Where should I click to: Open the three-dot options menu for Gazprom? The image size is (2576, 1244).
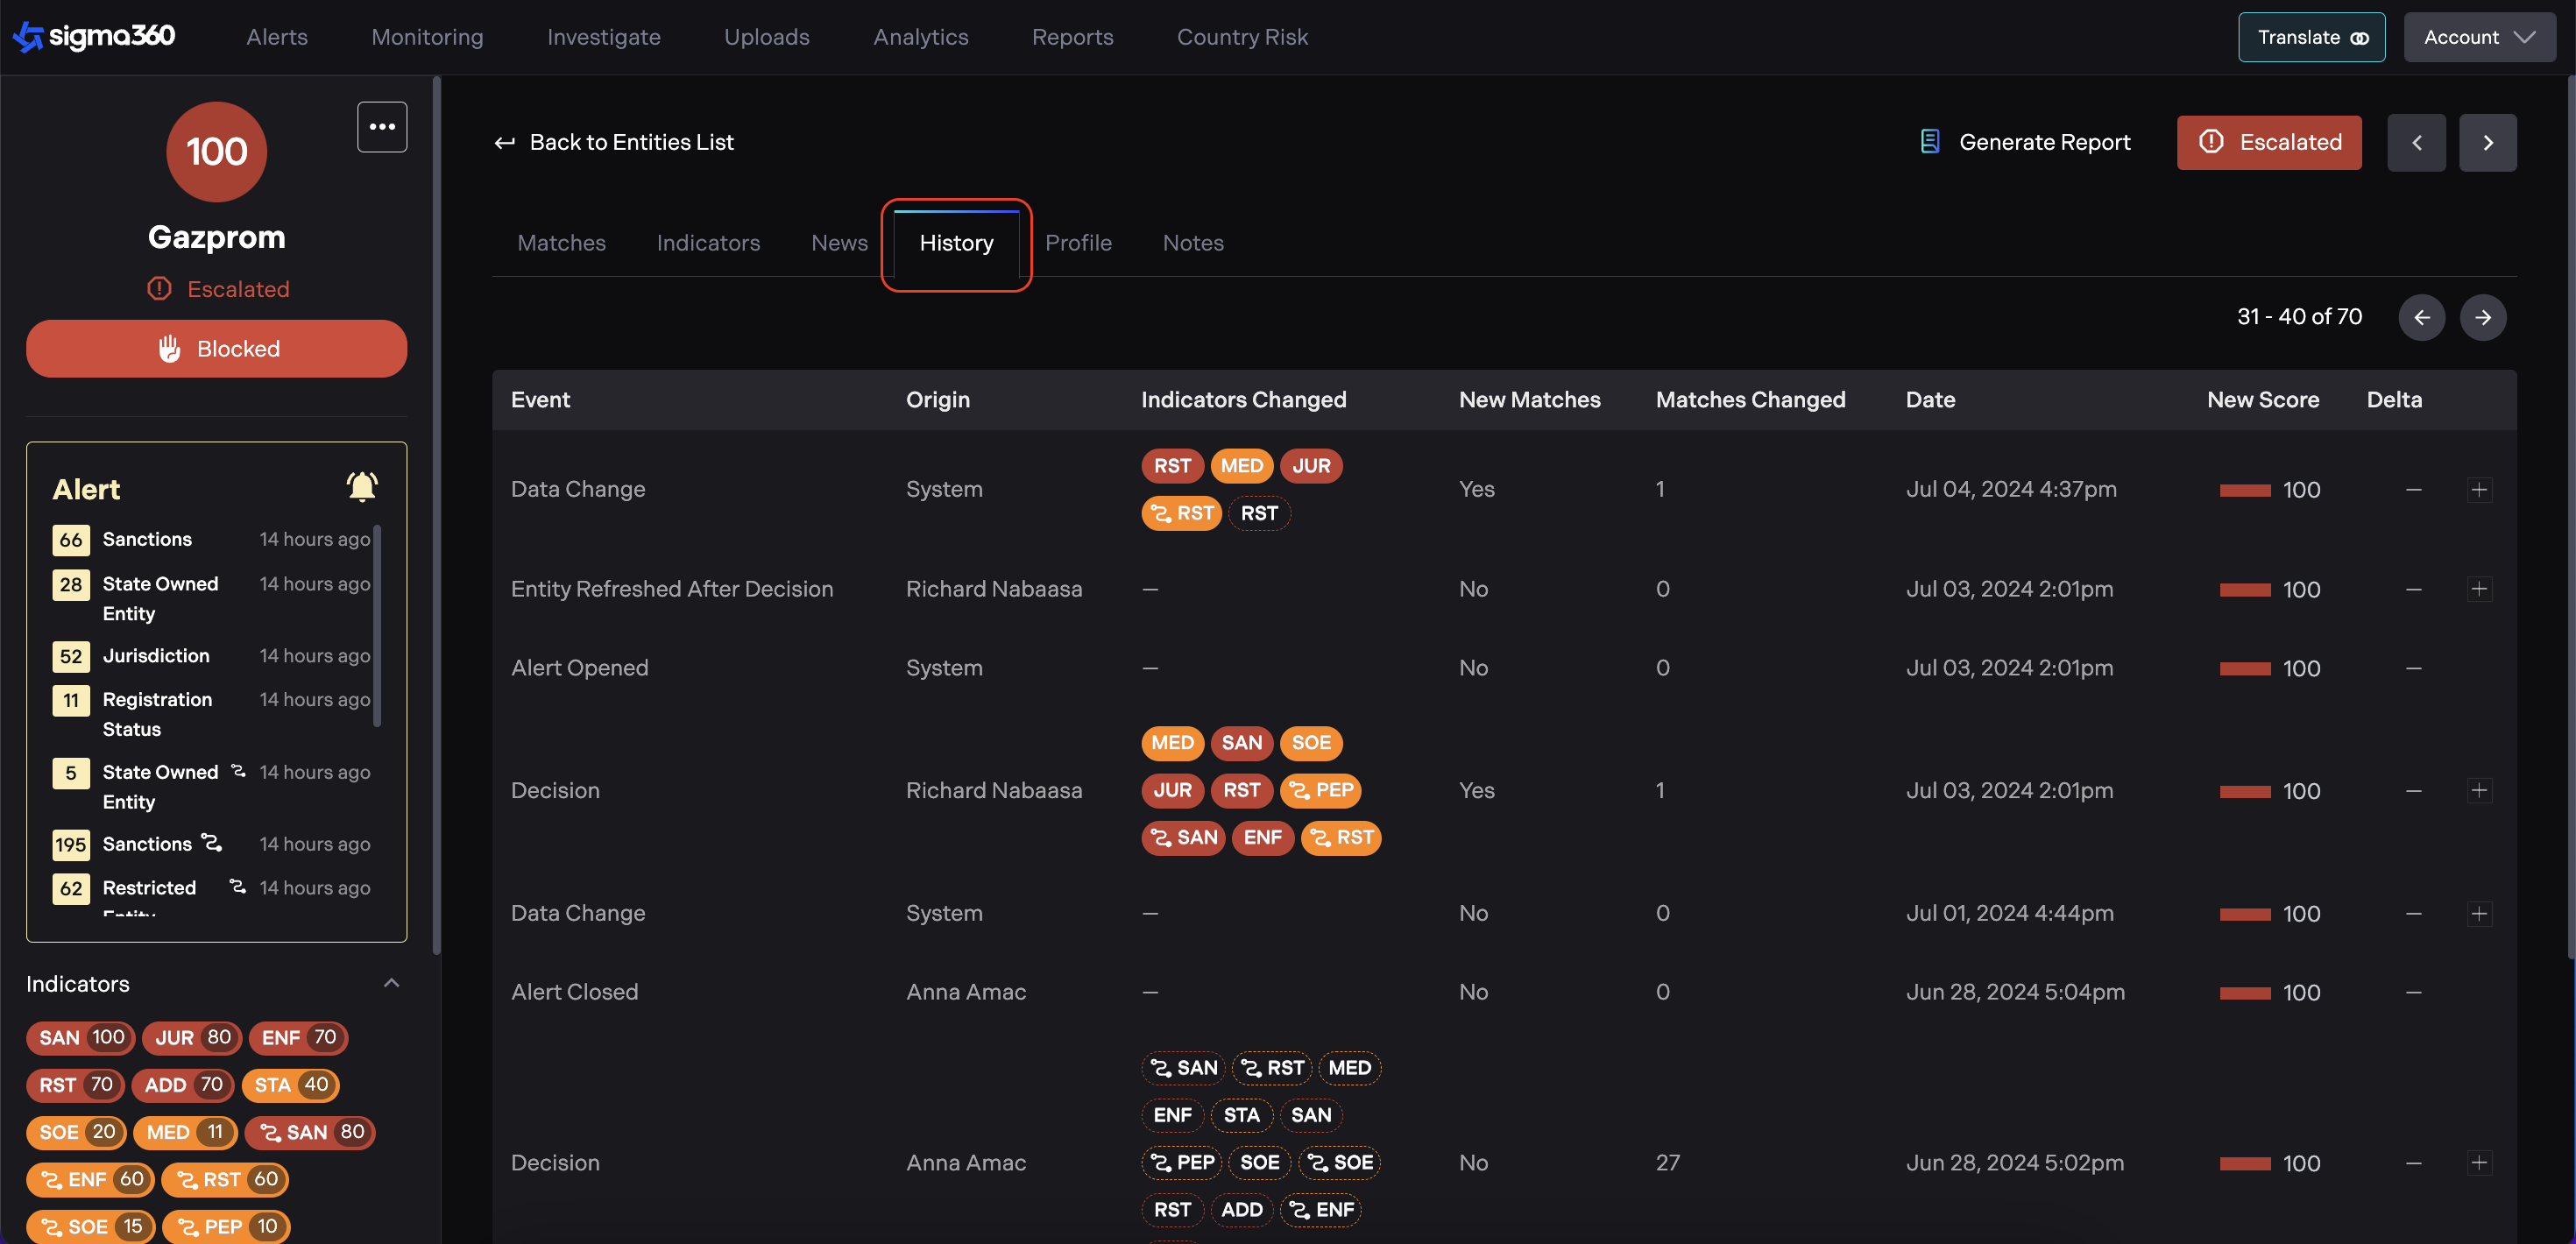coord(382,127)
